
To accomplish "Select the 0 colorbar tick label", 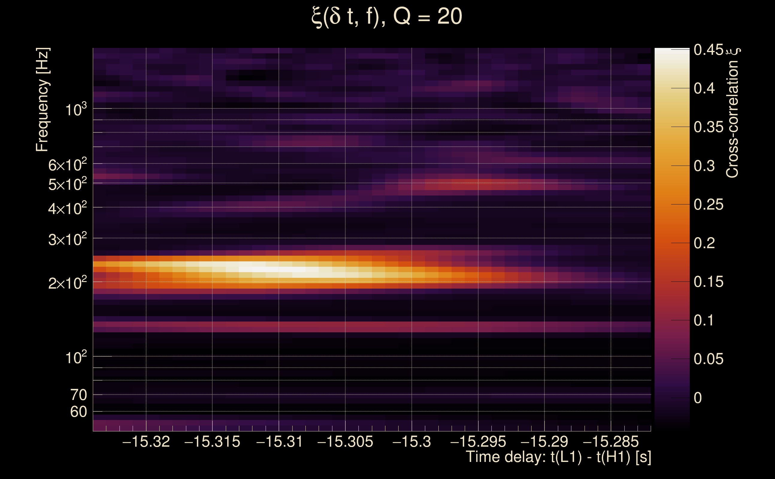I will pyautogui.click(x=698, y=398).
